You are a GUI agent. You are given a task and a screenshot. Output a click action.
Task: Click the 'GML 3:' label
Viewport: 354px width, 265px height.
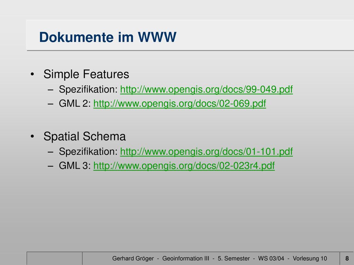click(75, 166)
